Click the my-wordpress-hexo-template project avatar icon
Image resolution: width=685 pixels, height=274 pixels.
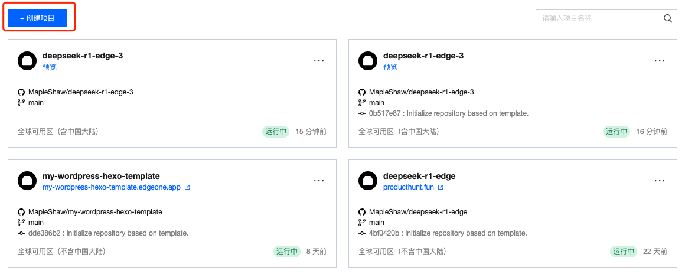pos(27,181)
